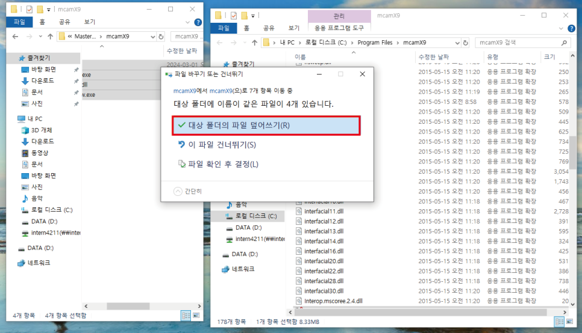The image size is (582, 333).
Task: Expand ribbon chevron in right window
Action: (561, 28)
